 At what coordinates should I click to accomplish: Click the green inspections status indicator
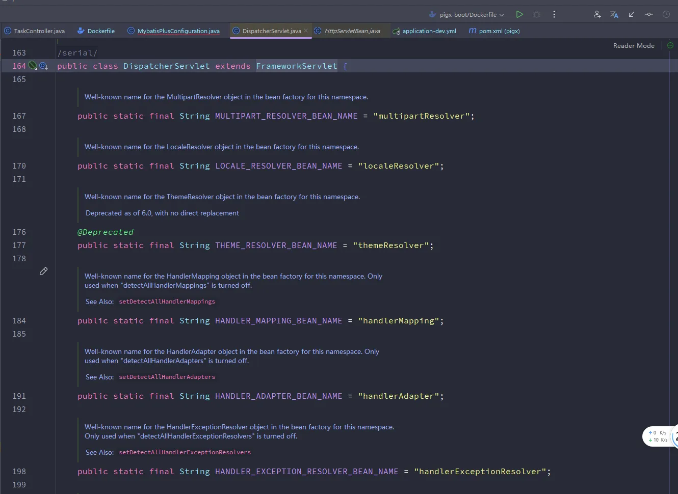(x=670, y=45)
